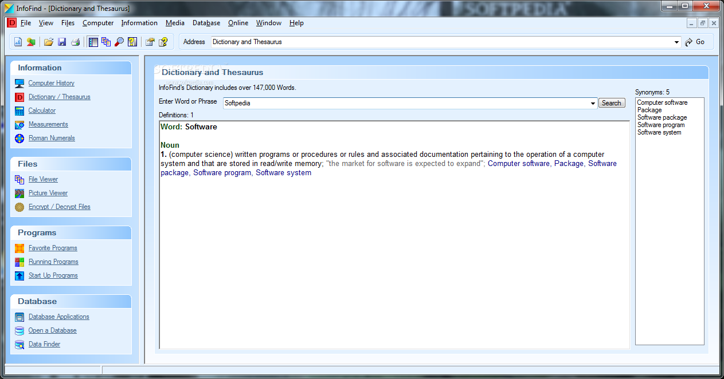Open the Media menu
Viewport: 724px width, 379px height.
(x=175, y=23)
